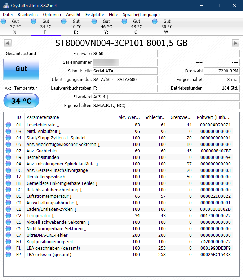Image resolution: width=243 pixels, height=280 pixels.
Task: Click status orb of UltraDMA-CRC-Fehler row
Action: point(8,235)
